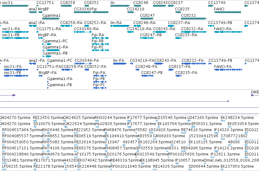
Task: Click the CG8243 gene label
Action: coord(160,3)
